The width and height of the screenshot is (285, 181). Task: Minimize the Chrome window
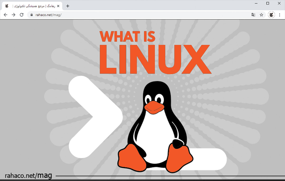click(256, 3)
